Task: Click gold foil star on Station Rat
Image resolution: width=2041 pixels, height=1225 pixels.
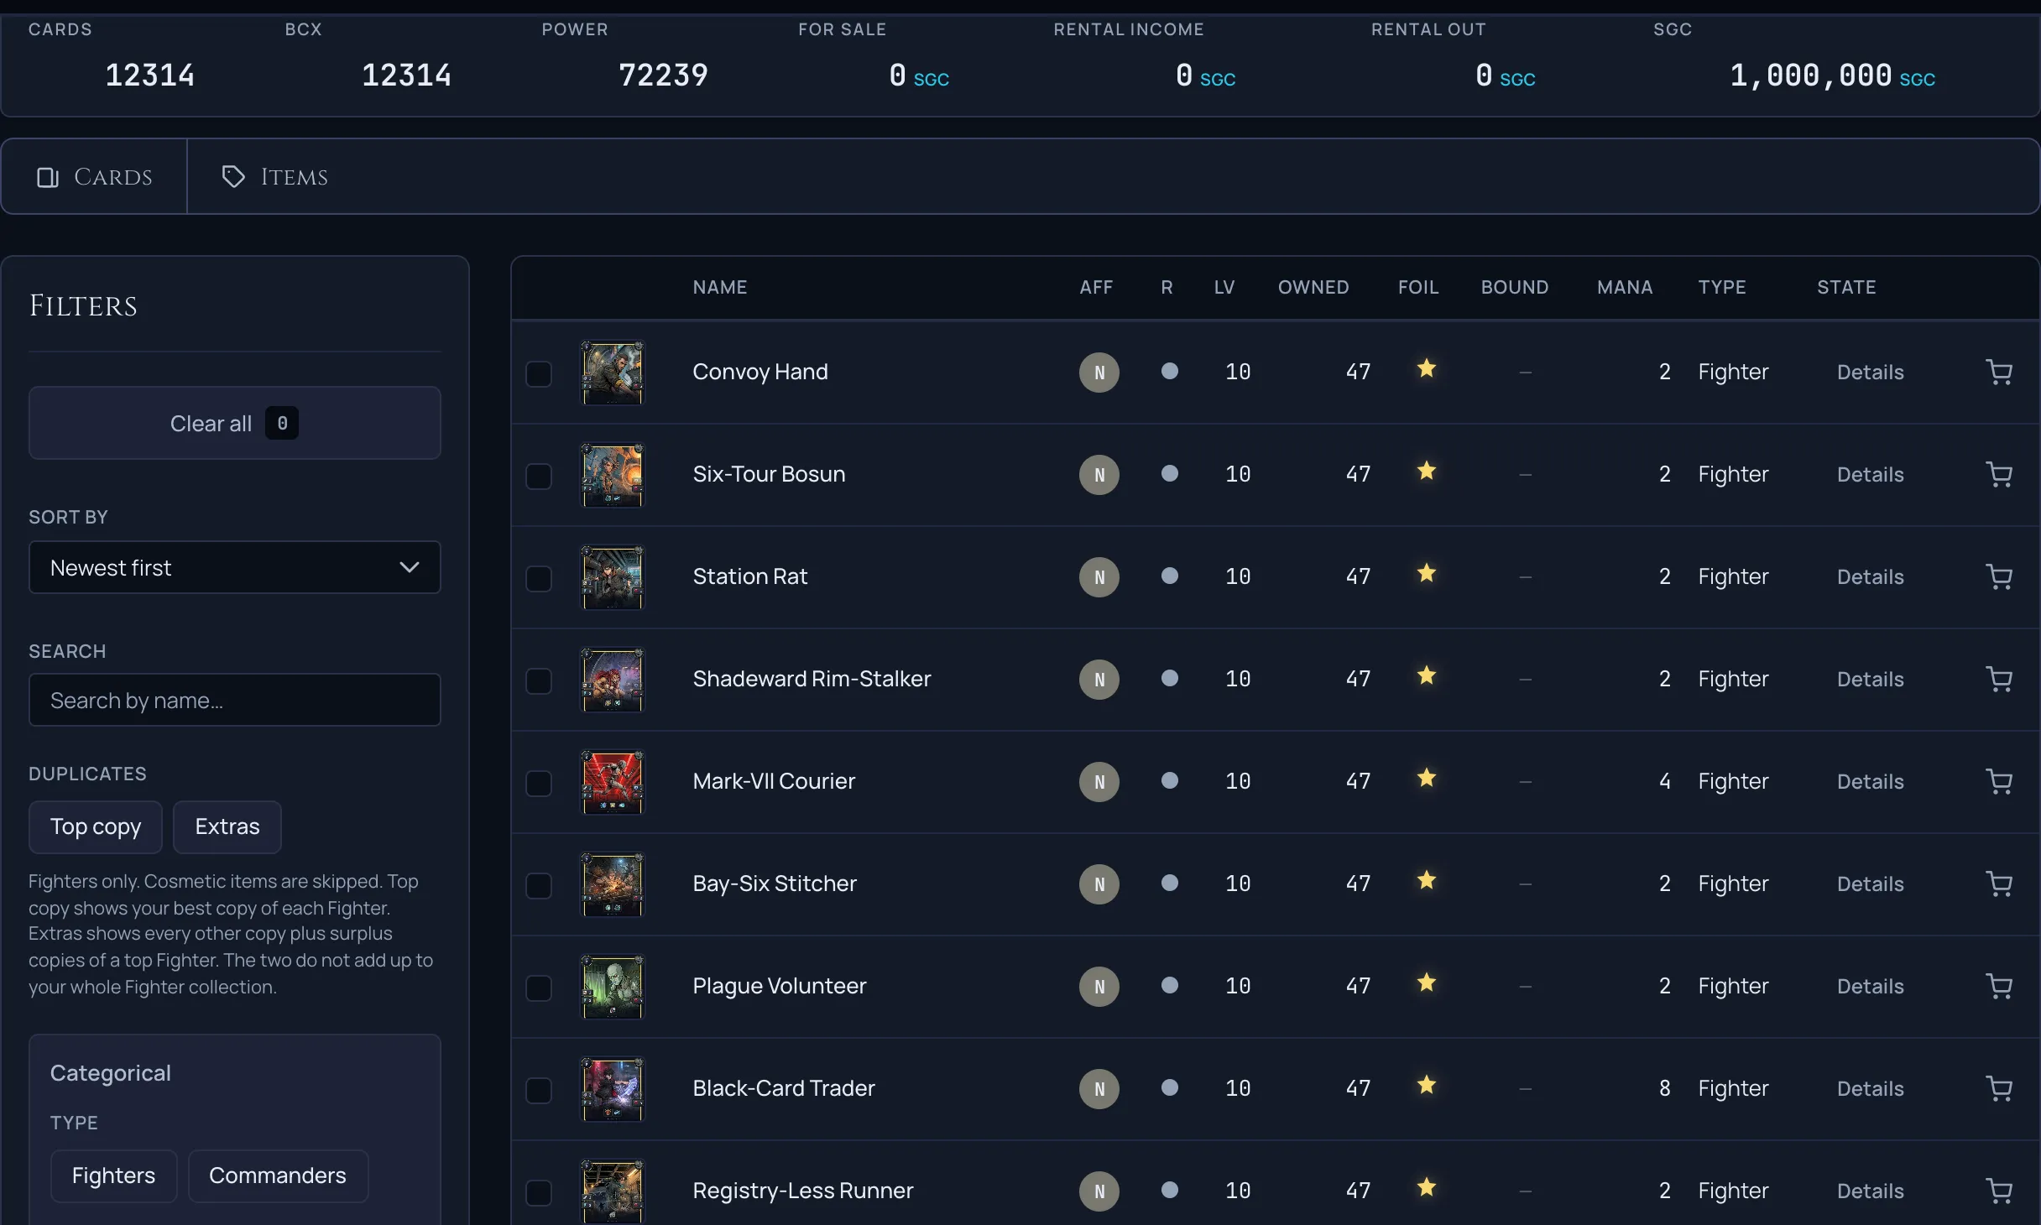Action: click(1427, 573)
